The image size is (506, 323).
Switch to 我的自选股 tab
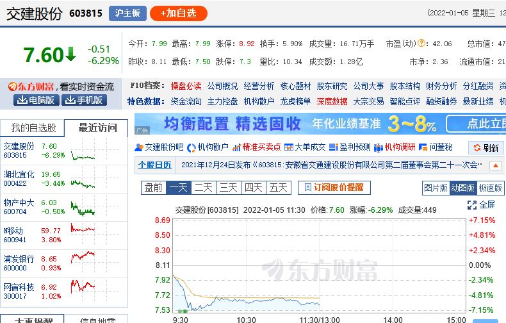pyautogui.click(x=33, y=128)
